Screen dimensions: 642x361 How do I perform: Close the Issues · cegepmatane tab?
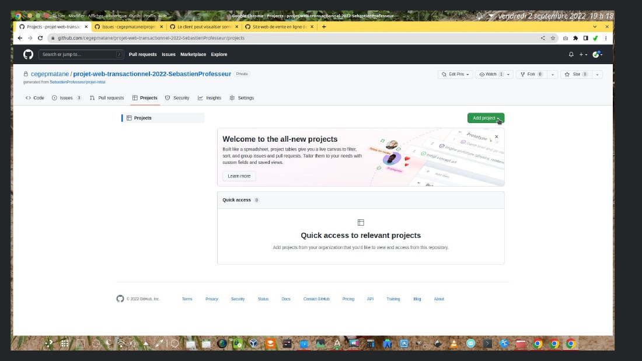(161, 27)
